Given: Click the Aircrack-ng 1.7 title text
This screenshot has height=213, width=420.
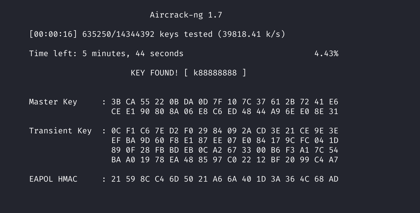Looking at the screenshot, I should coord(186,15).
